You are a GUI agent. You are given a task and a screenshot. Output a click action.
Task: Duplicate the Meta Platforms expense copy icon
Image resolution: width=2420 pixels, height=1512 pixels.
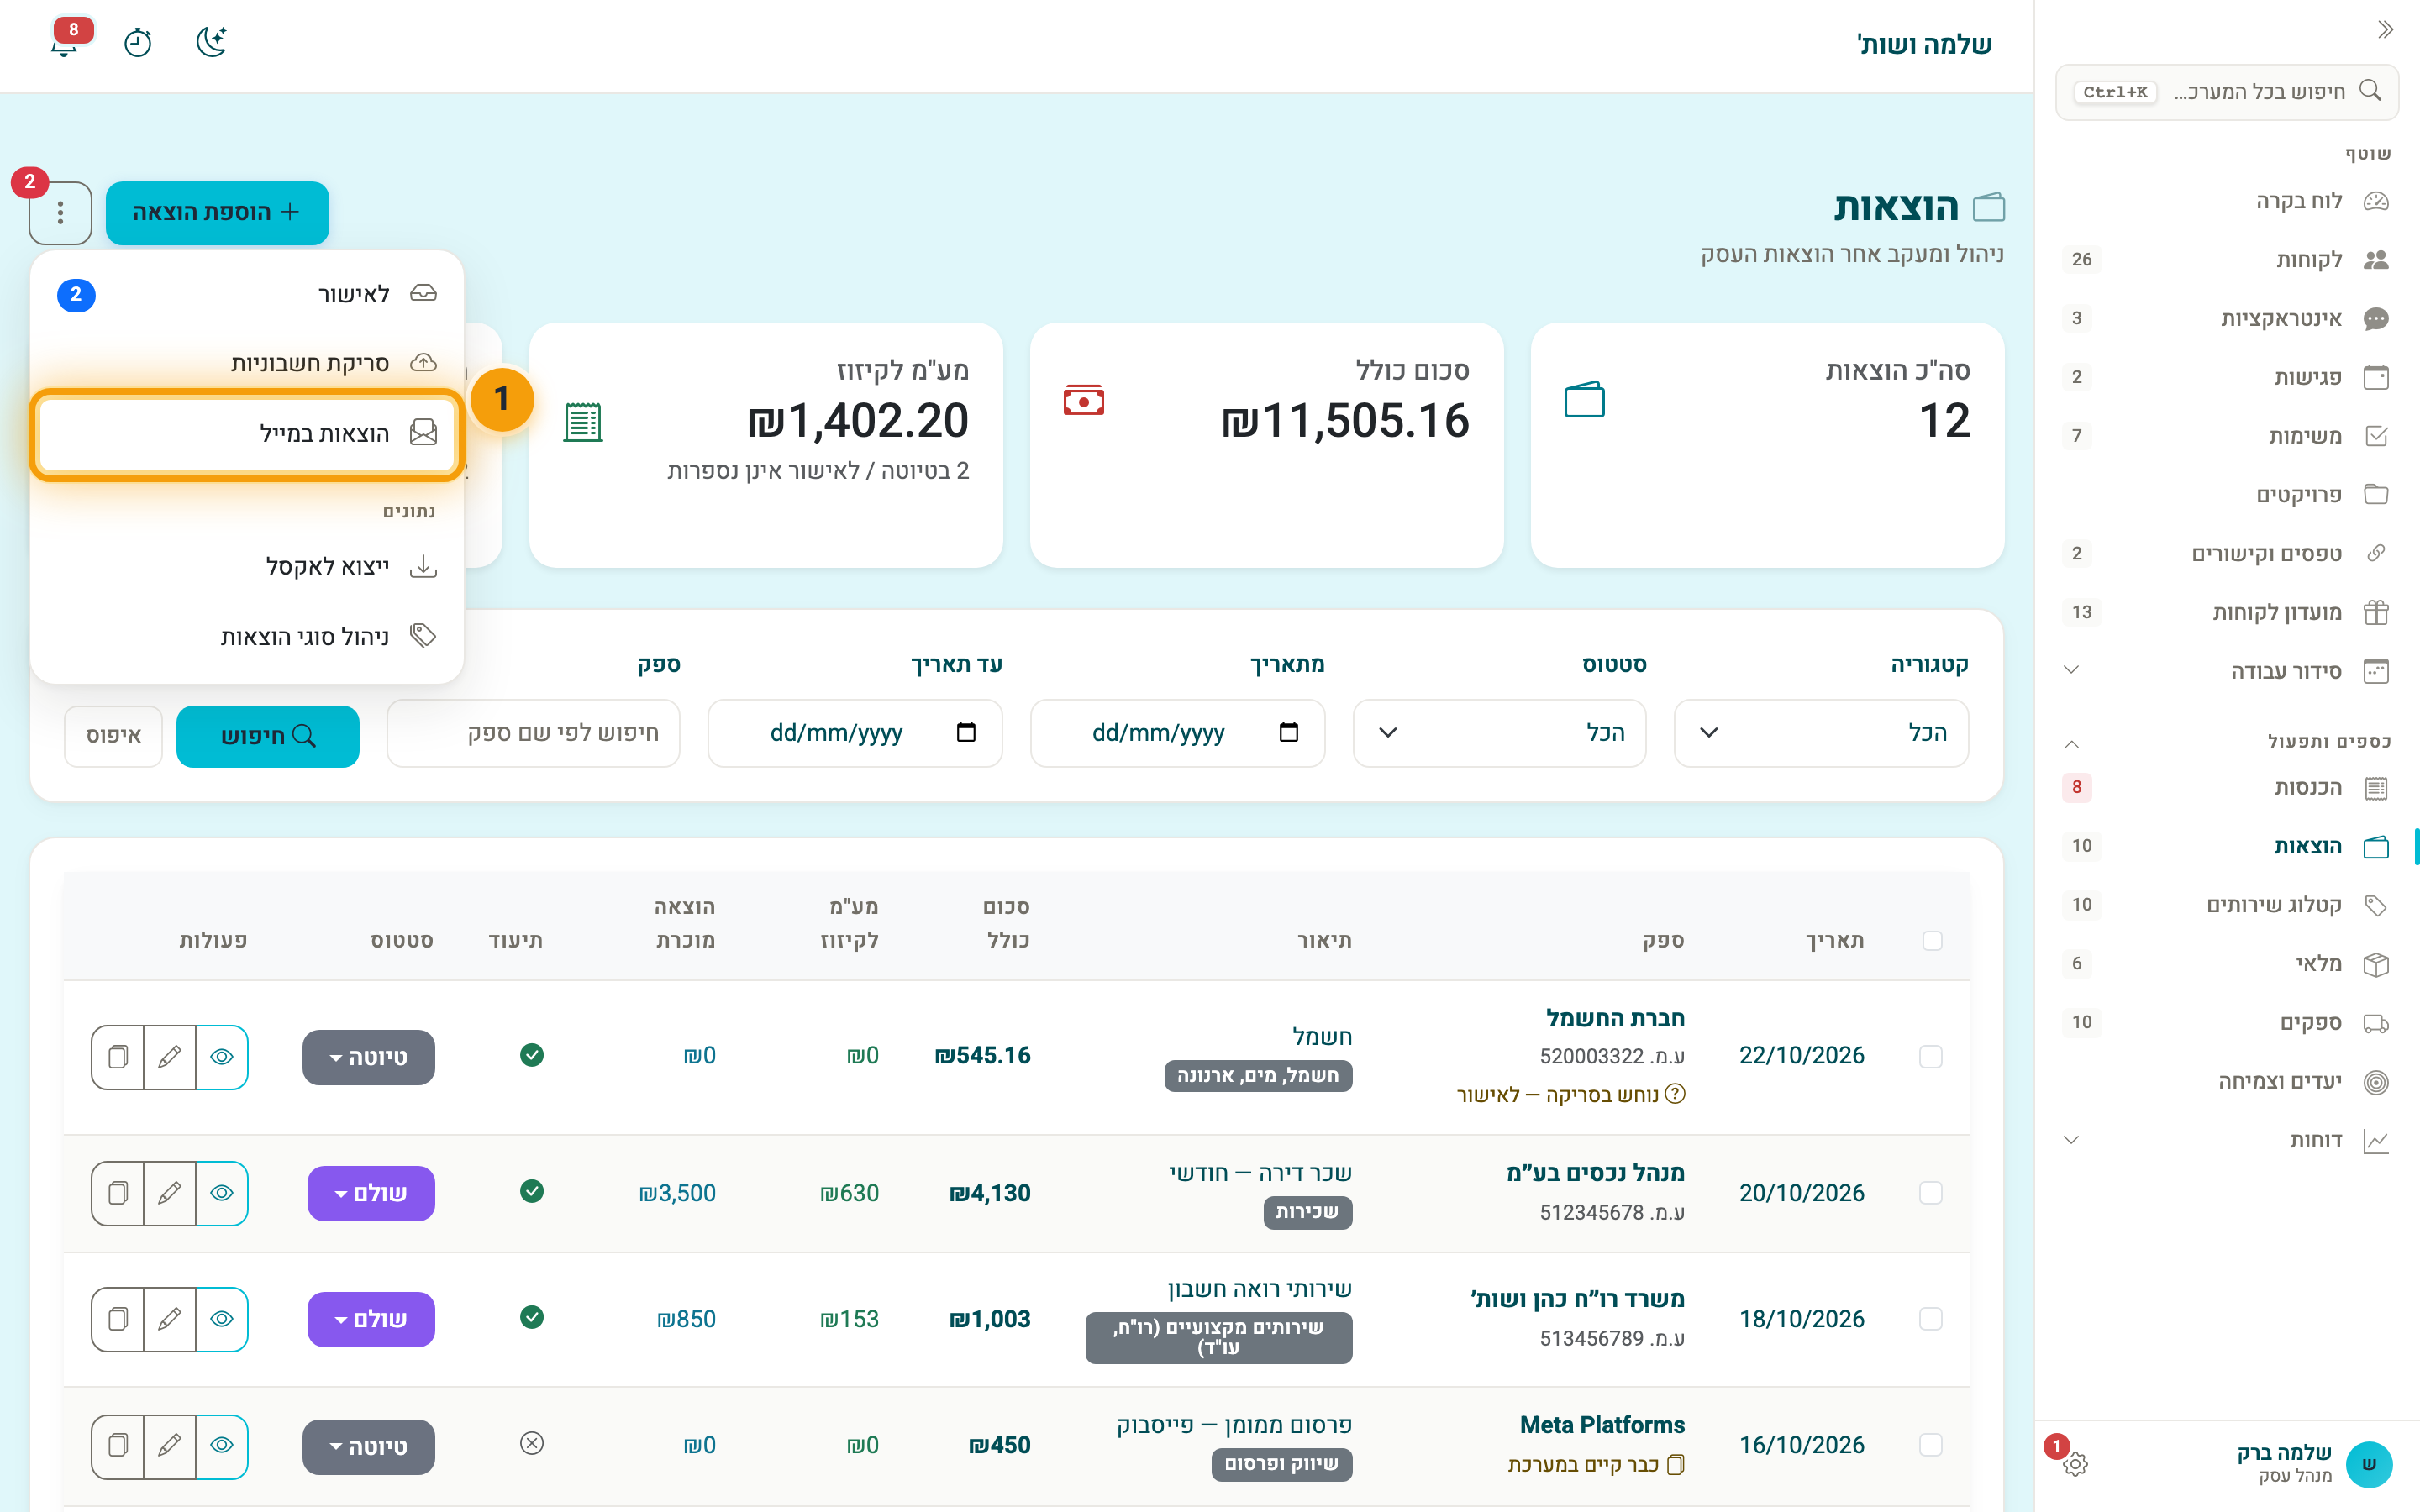coord(118,1445)
